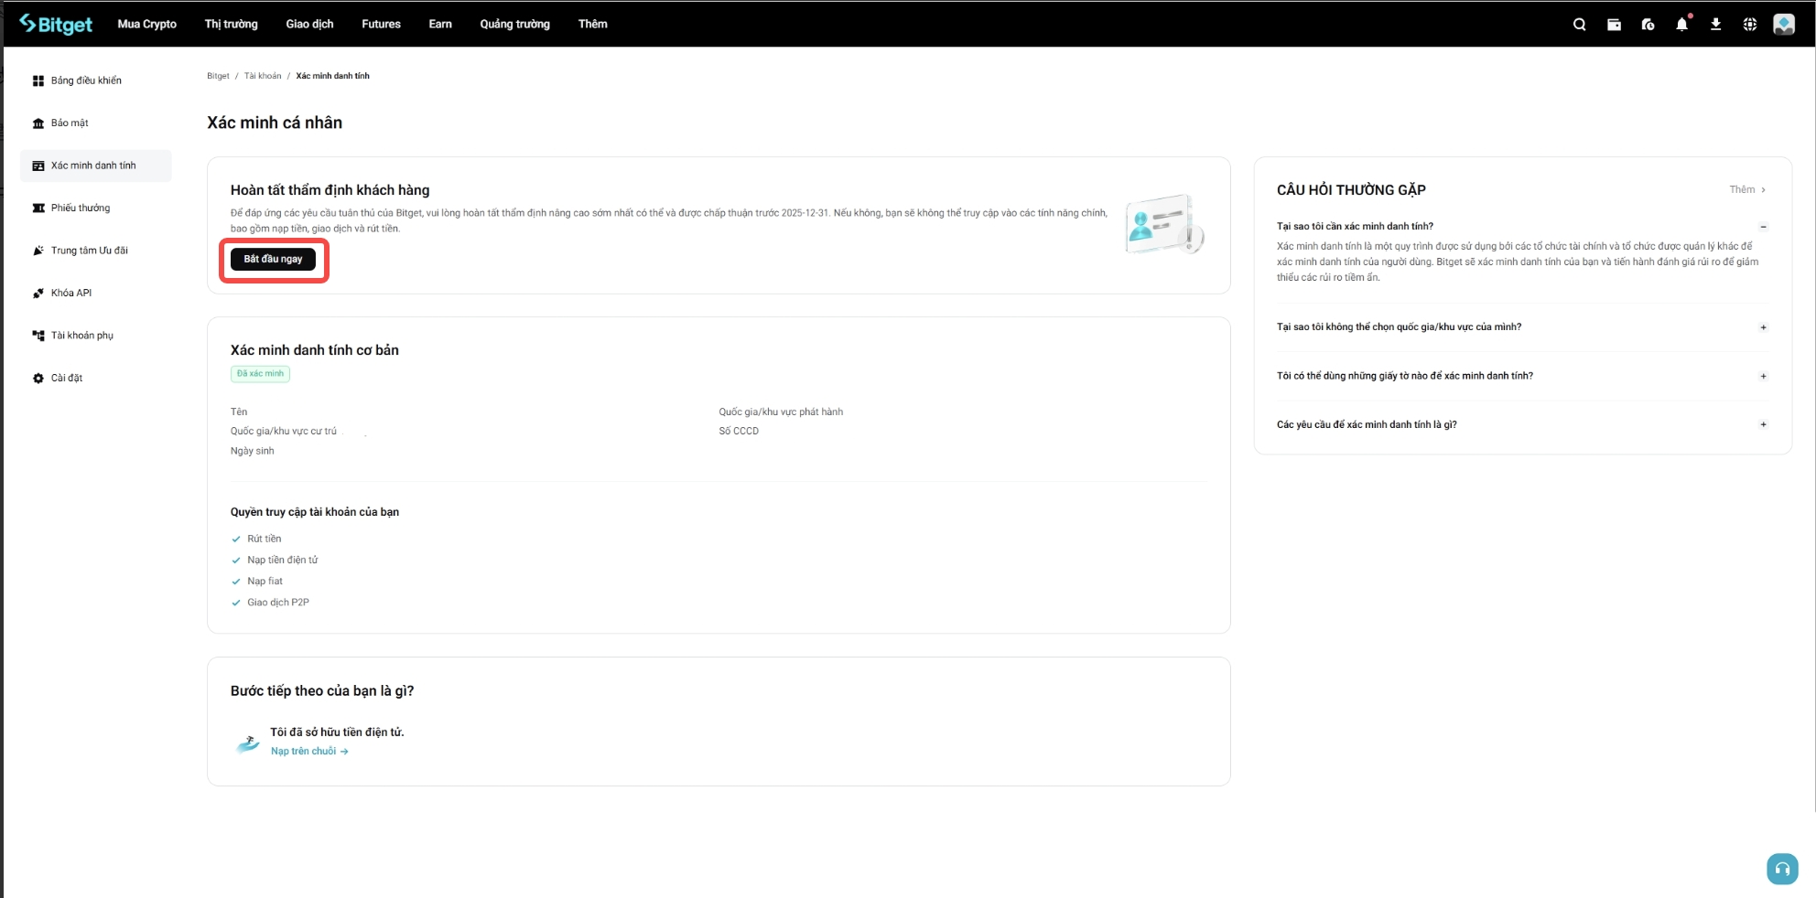The height and width of the screenshot is (898, 1816).
Task: Click the app download icon
Action: (x=1715, y=24)
